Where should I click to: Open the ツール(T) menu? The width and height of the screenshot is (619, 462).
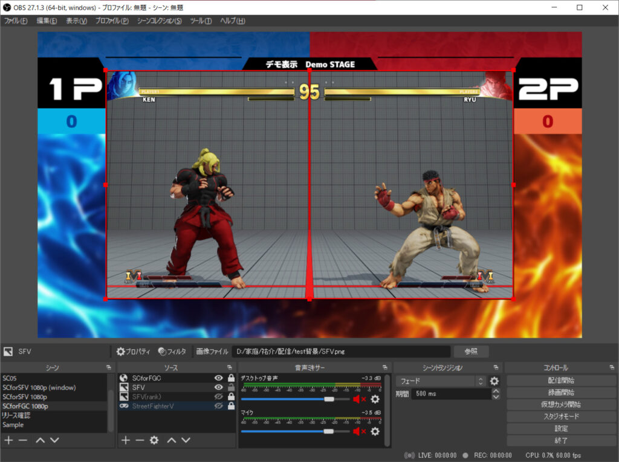(201, 21)
